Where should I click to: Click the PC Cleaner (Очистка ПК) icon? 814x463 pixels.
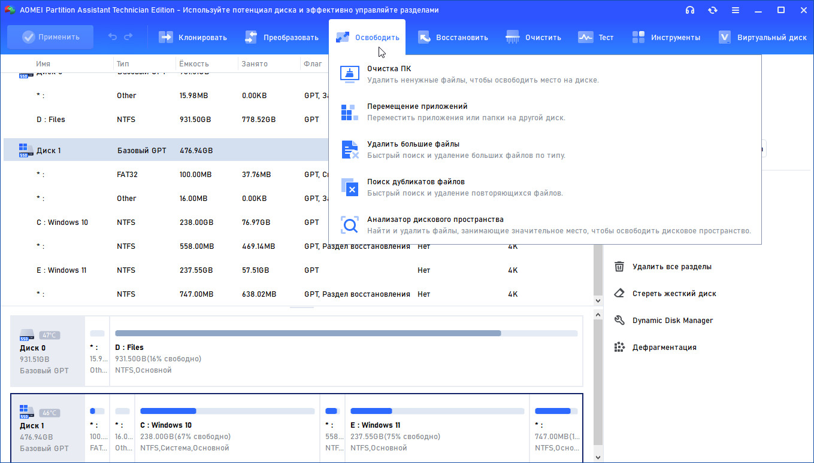coord(350,74)
